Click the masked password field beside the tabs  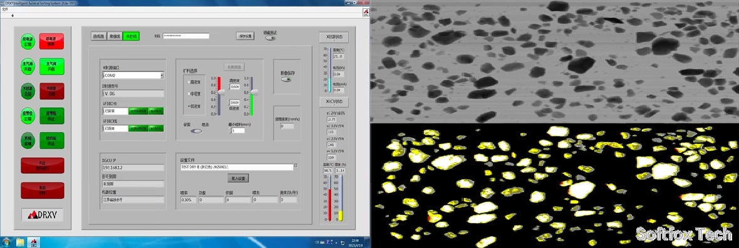tap(186, 36)
